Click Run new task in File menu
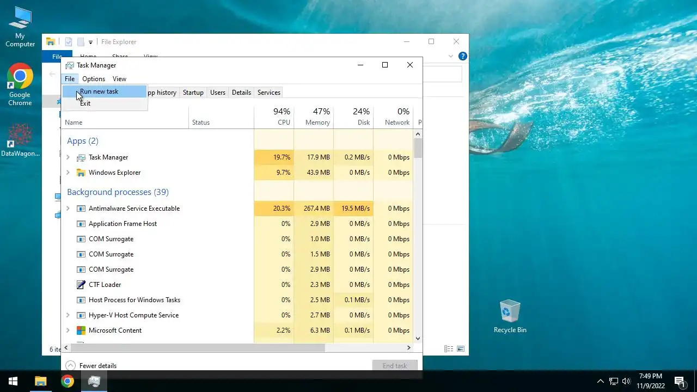Viewport: 697px width, 392px height. point(105,91)
